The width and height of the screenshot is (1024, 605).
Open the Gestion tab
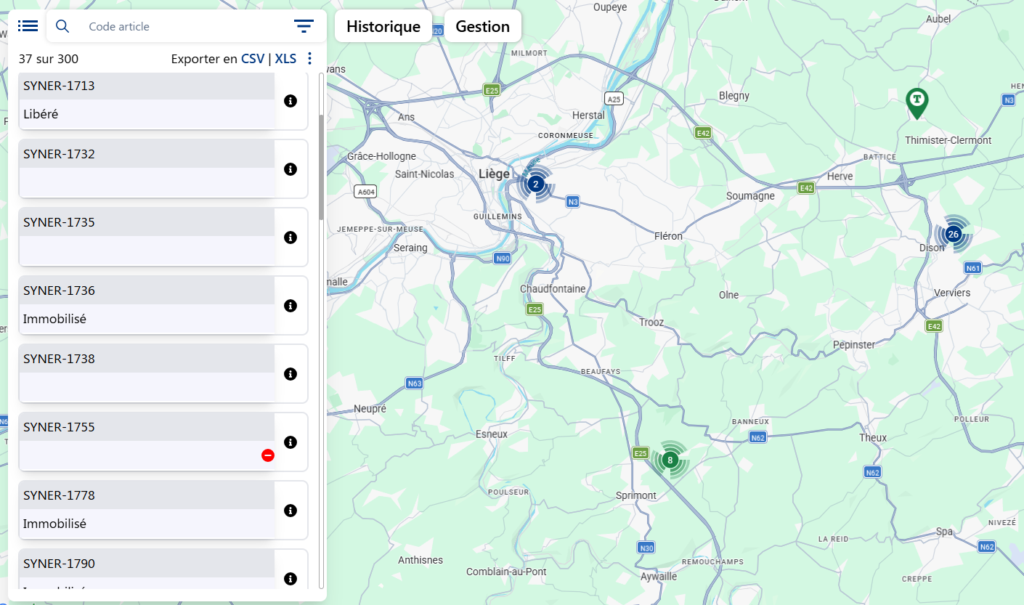click(x=482, y=27)
